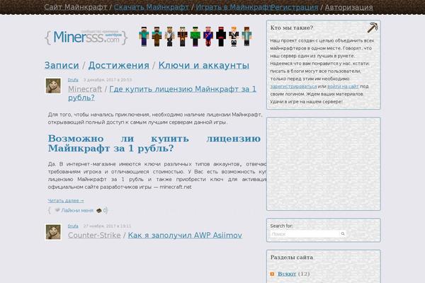Click the Minersss.com site logo
The width and height of the screenshot is (425, 283).
click(x=86, y=37)
